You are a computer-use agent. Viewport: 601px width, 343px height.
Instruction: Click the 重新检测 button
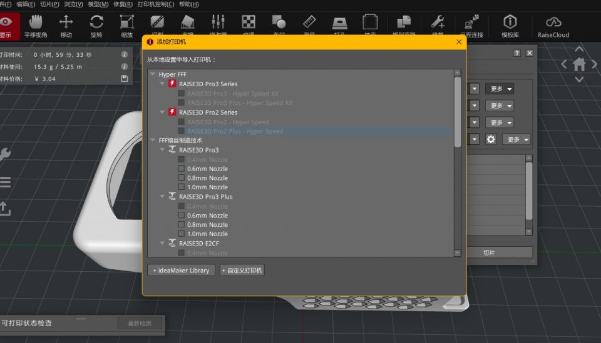140,324
